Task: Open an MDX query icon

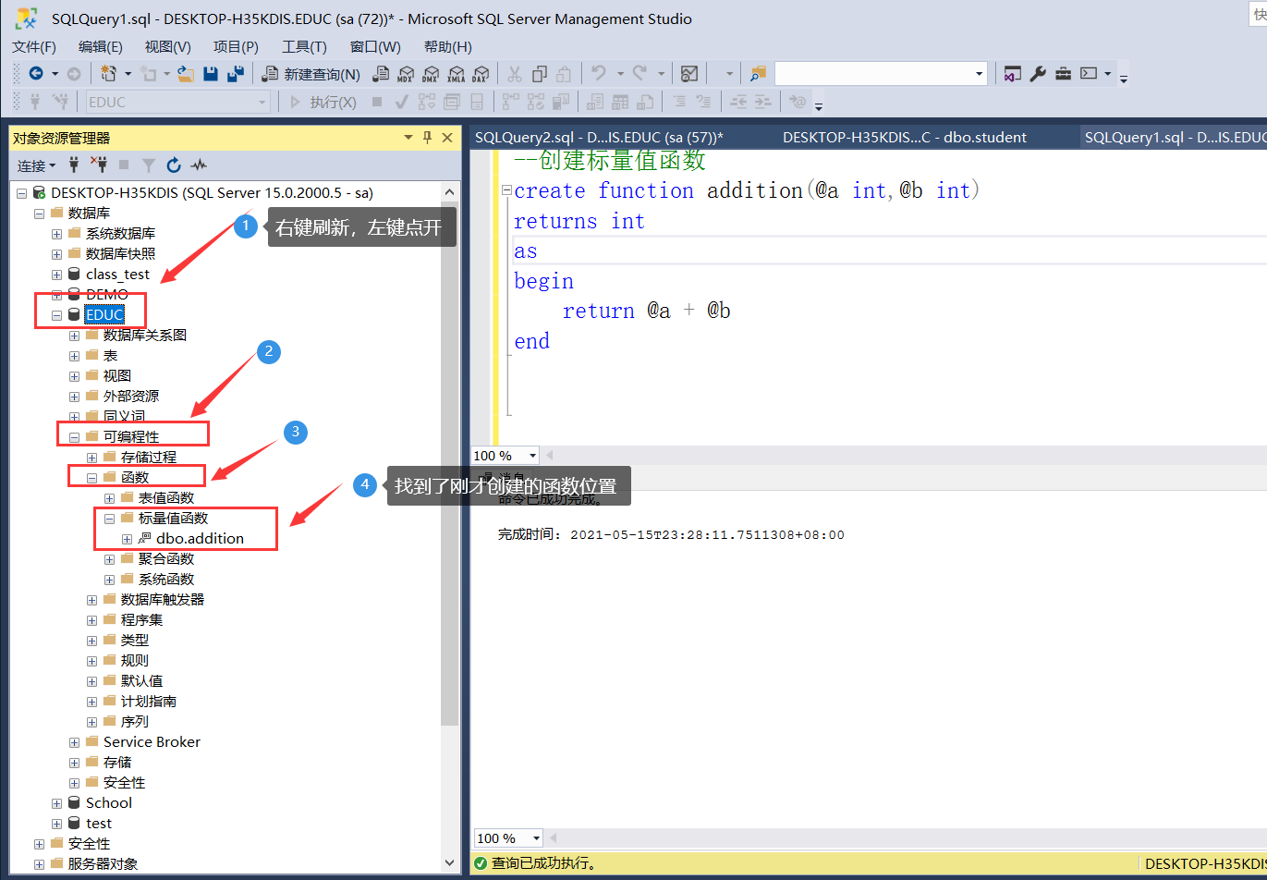Action: click(406, 74)
